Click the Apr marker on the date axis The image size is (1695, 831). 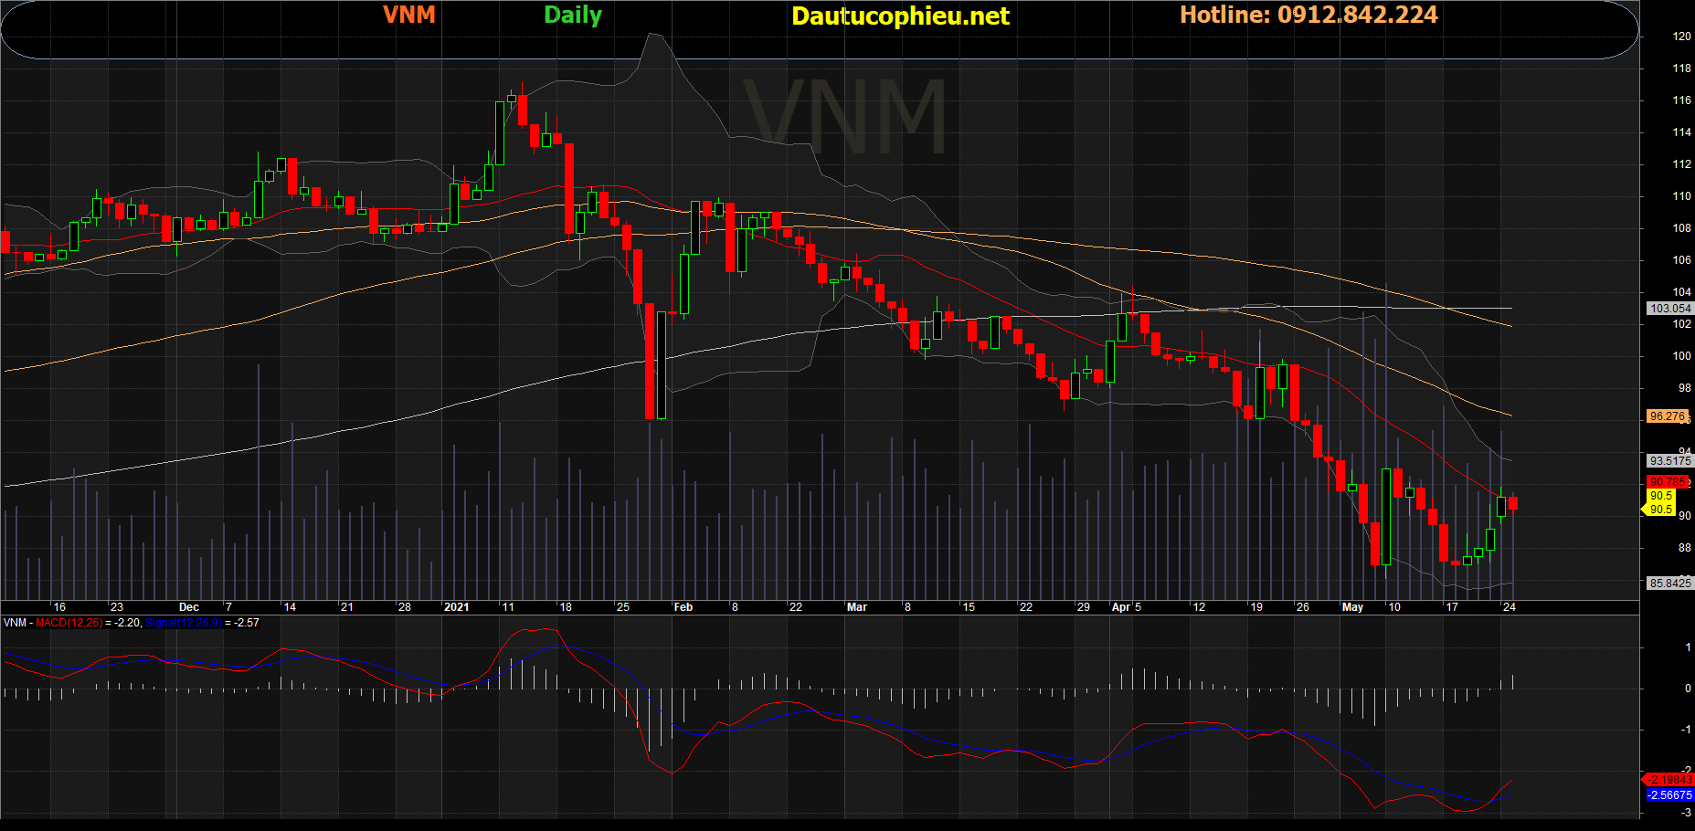1120,607
